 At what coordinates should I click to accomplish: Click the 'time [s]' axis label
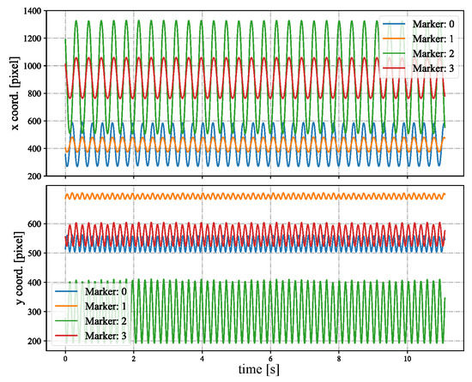(259, 370)
